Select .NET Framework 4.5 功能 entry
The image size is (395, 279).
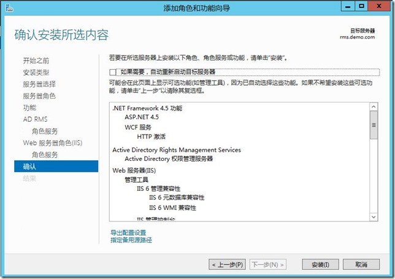pyautogui.click(x=147, y=108)
